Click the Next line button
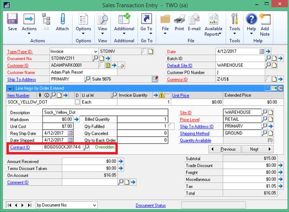 coord(257,149)
